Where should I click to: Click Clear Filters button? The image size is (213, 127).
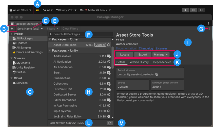click(70, 29)
